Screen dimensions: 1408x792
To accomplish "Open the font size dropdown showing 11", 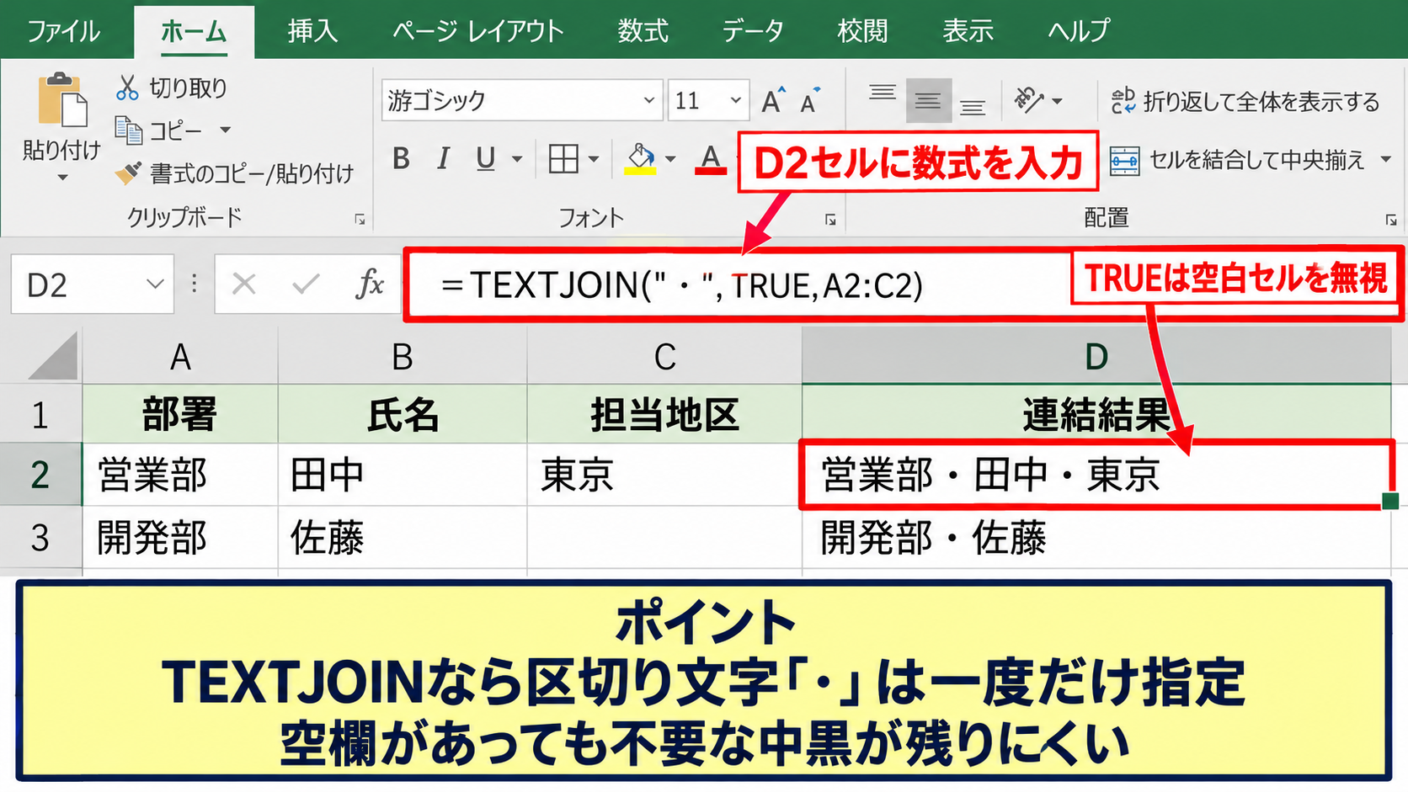I will click(735, 100).
